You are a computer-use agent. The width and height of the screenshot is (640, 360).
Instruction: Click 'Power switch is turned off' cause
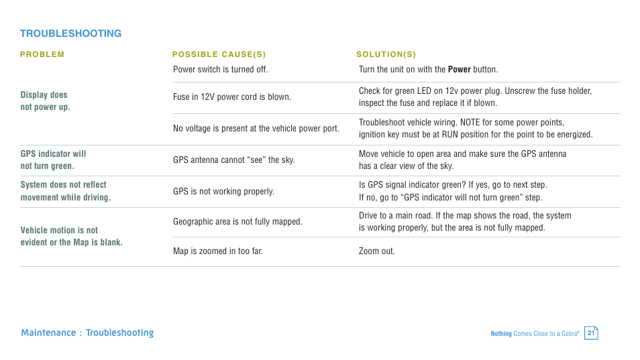[x=221, y=69]
